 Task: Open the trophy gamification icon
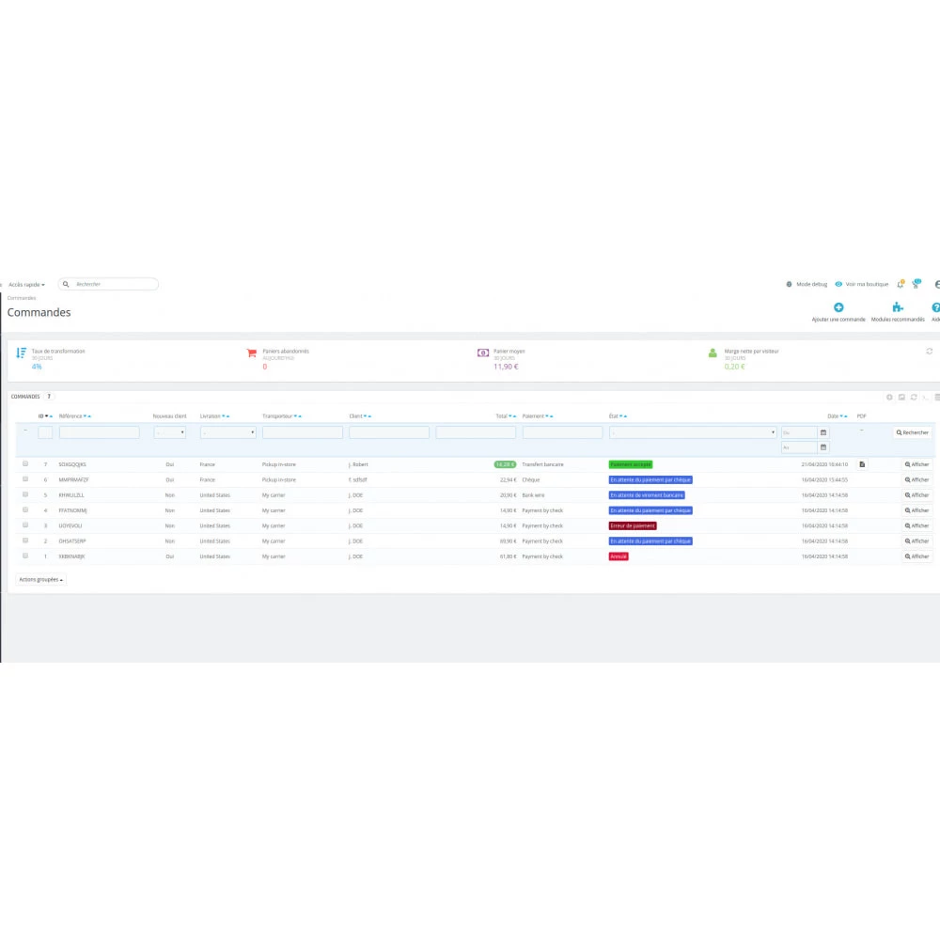click(916, 284)
